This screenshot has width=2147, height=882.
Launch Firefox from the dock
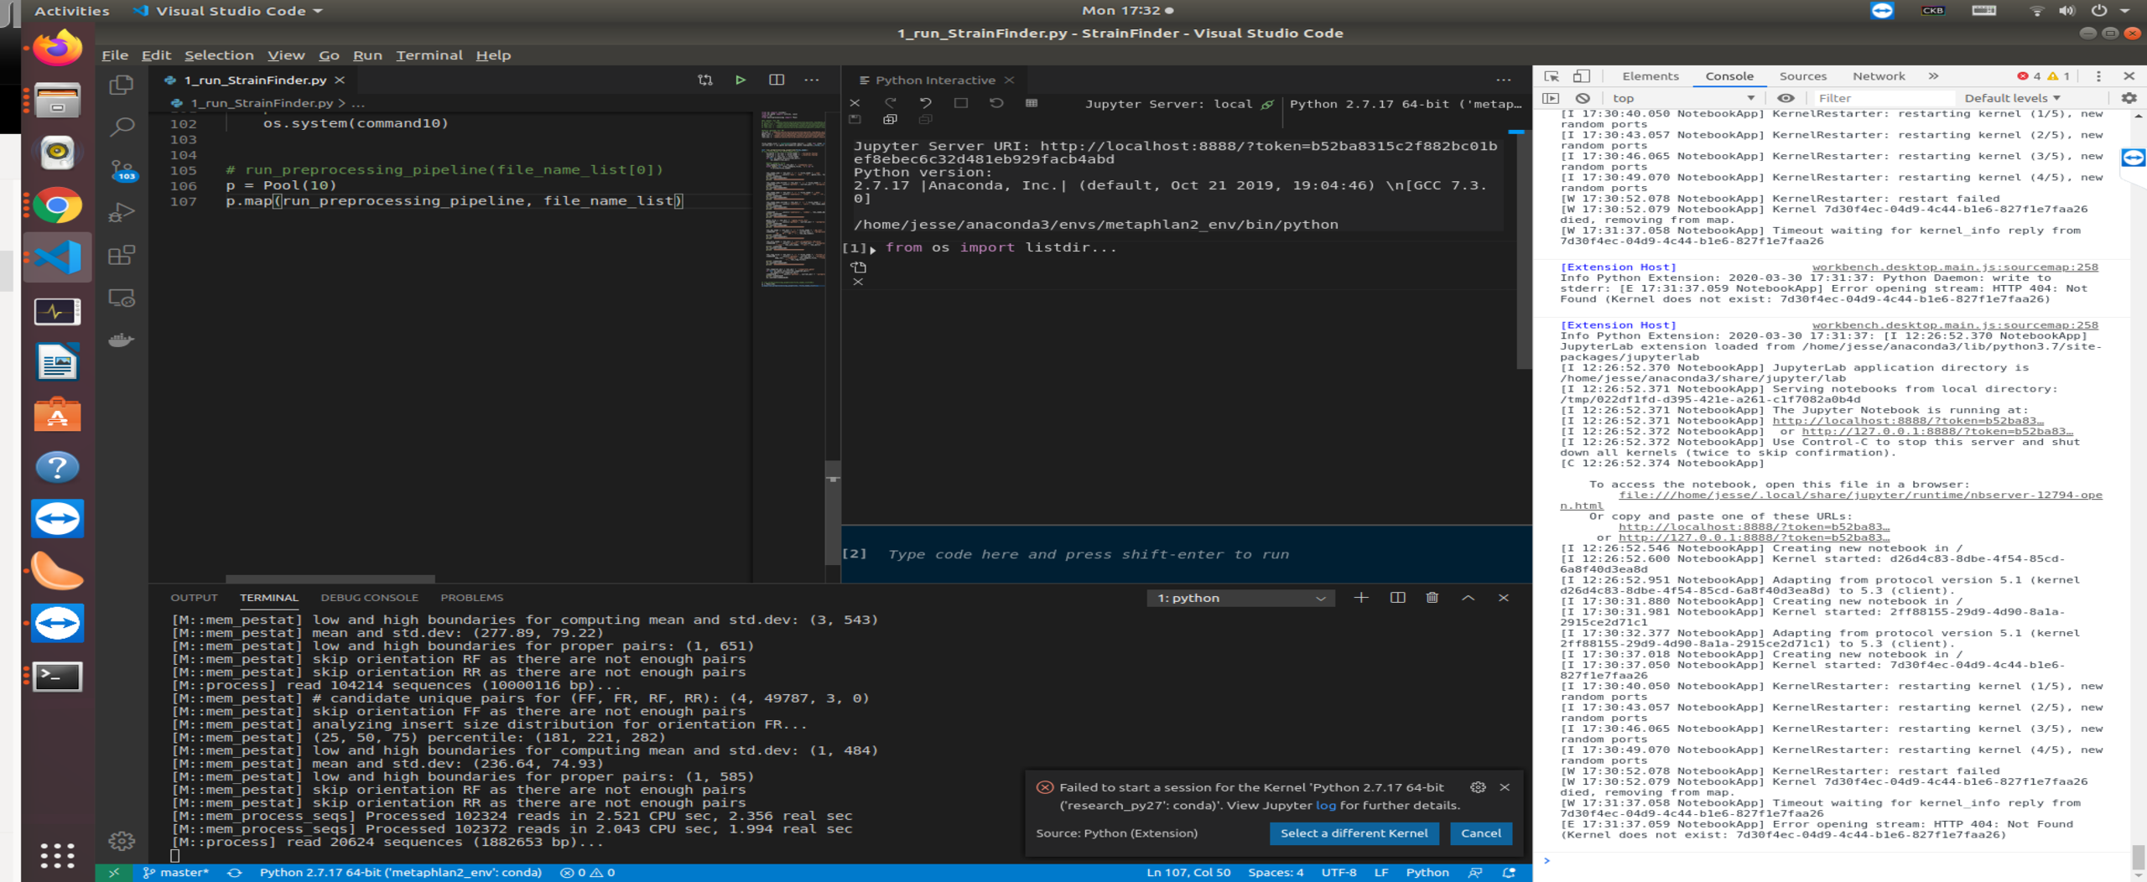[x=55, y=48]
